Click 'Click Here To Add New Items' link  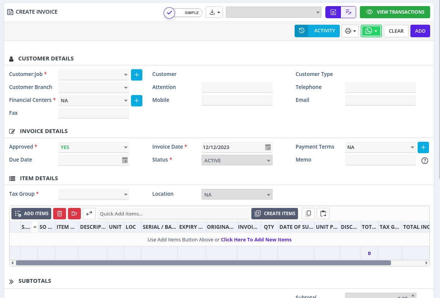pyautogui.click(x=256, y=240)
